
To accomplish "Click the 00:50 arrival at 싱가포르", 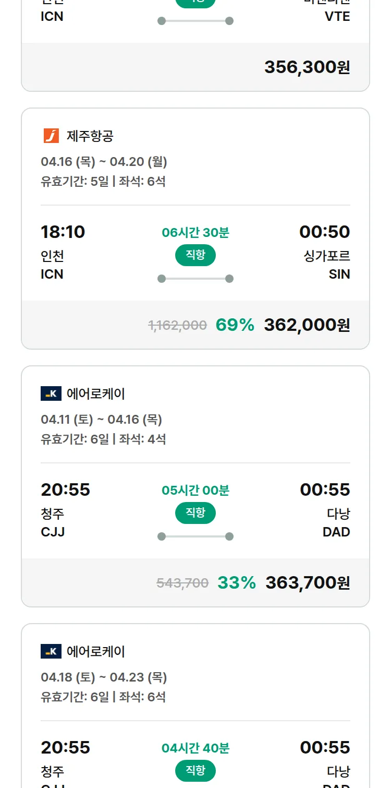I will click(324, 232).
